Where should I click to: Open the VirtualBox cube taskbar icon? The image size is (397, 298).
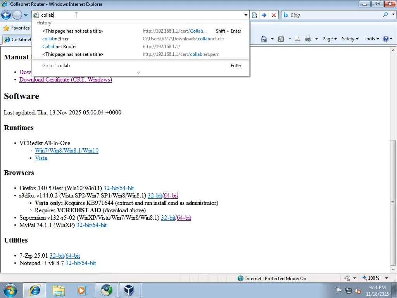point(129,290)
